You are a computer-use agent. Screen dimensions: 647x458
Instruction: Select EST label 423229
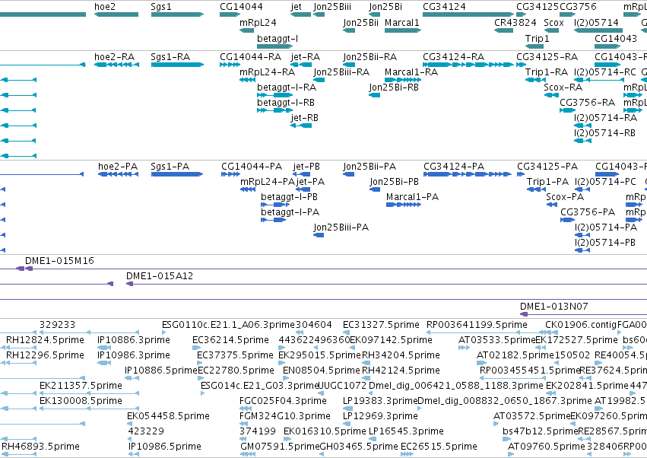tap(146, 431)
